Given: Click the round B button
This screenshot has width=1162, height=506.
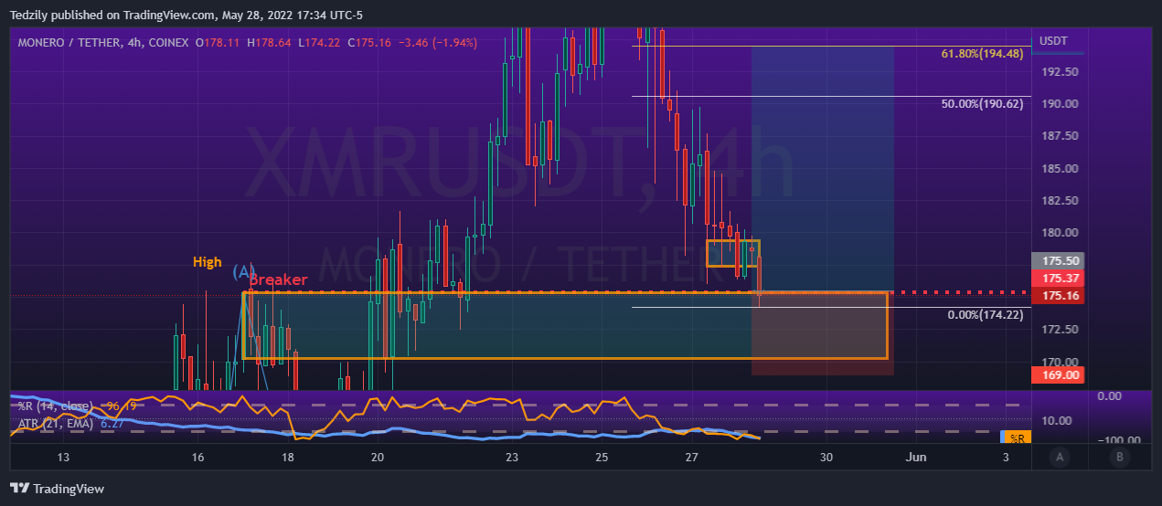Looking at the screenshot, I should 1118,457.
